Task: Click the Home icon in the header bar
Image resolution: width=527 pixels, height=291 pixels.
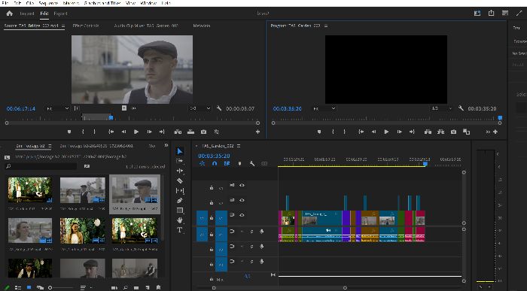Action: tap(9, 14)
